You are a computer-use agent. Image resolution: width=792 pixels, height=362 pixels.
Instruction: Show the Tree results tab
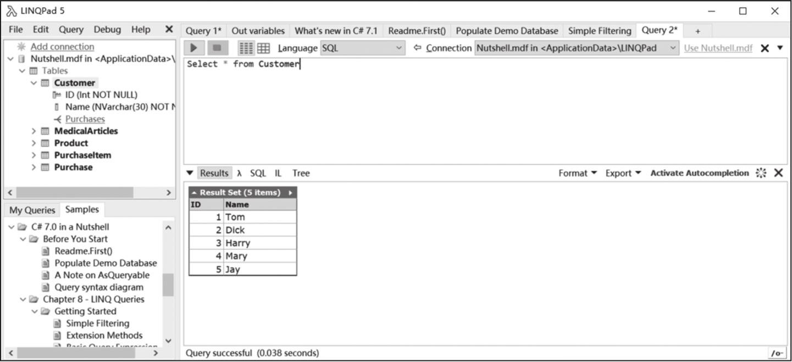(x=301, y=173)
